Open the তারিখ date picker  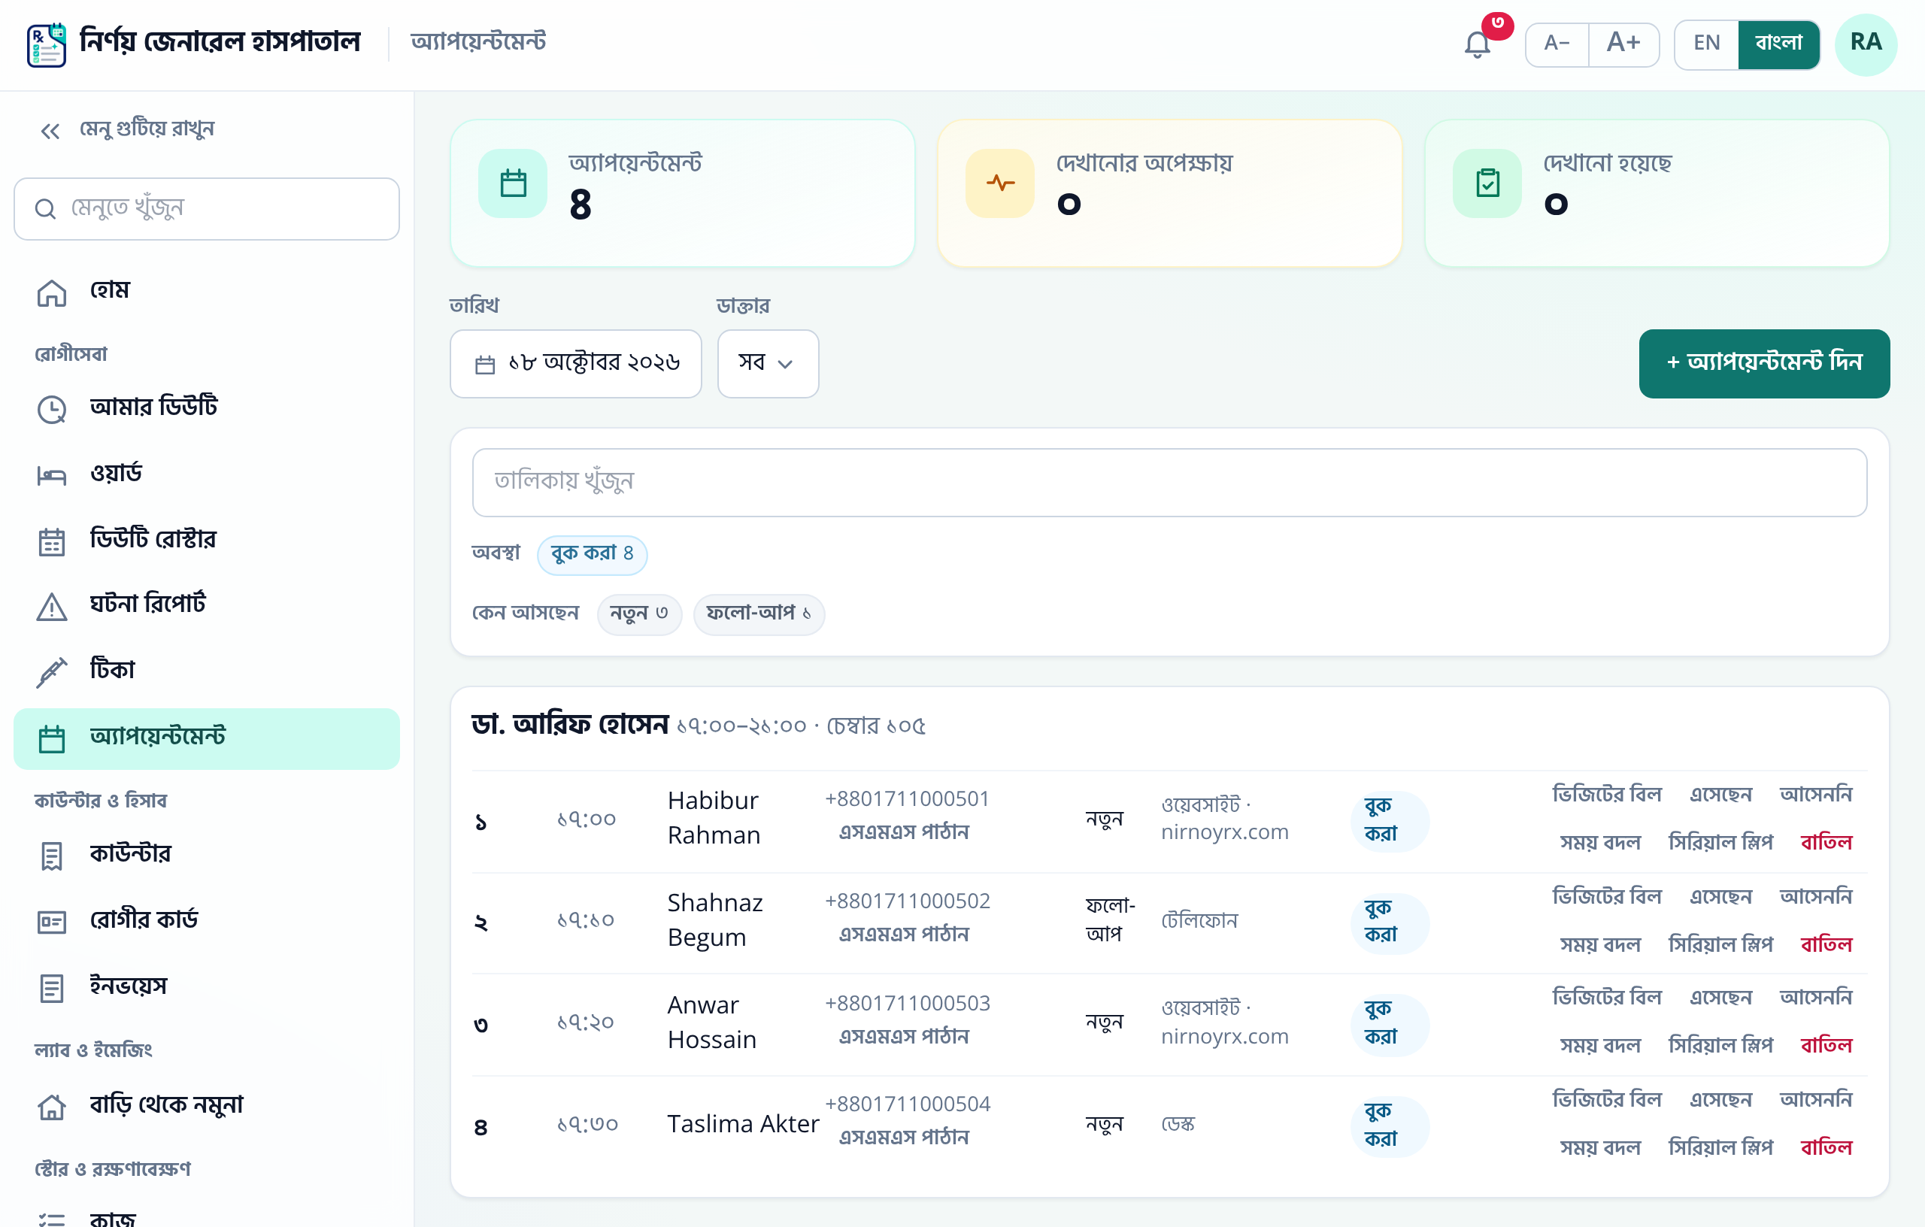[x=575, y=364]
